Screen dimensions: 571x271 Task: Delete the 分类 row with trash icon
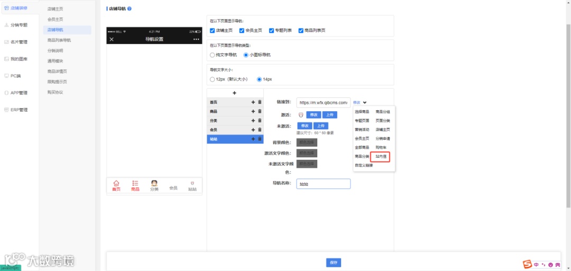tap(260, 120)
